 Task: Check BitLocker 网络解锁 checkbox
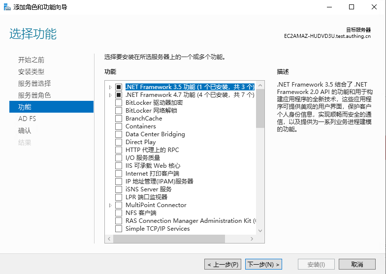tap(119, 111)
